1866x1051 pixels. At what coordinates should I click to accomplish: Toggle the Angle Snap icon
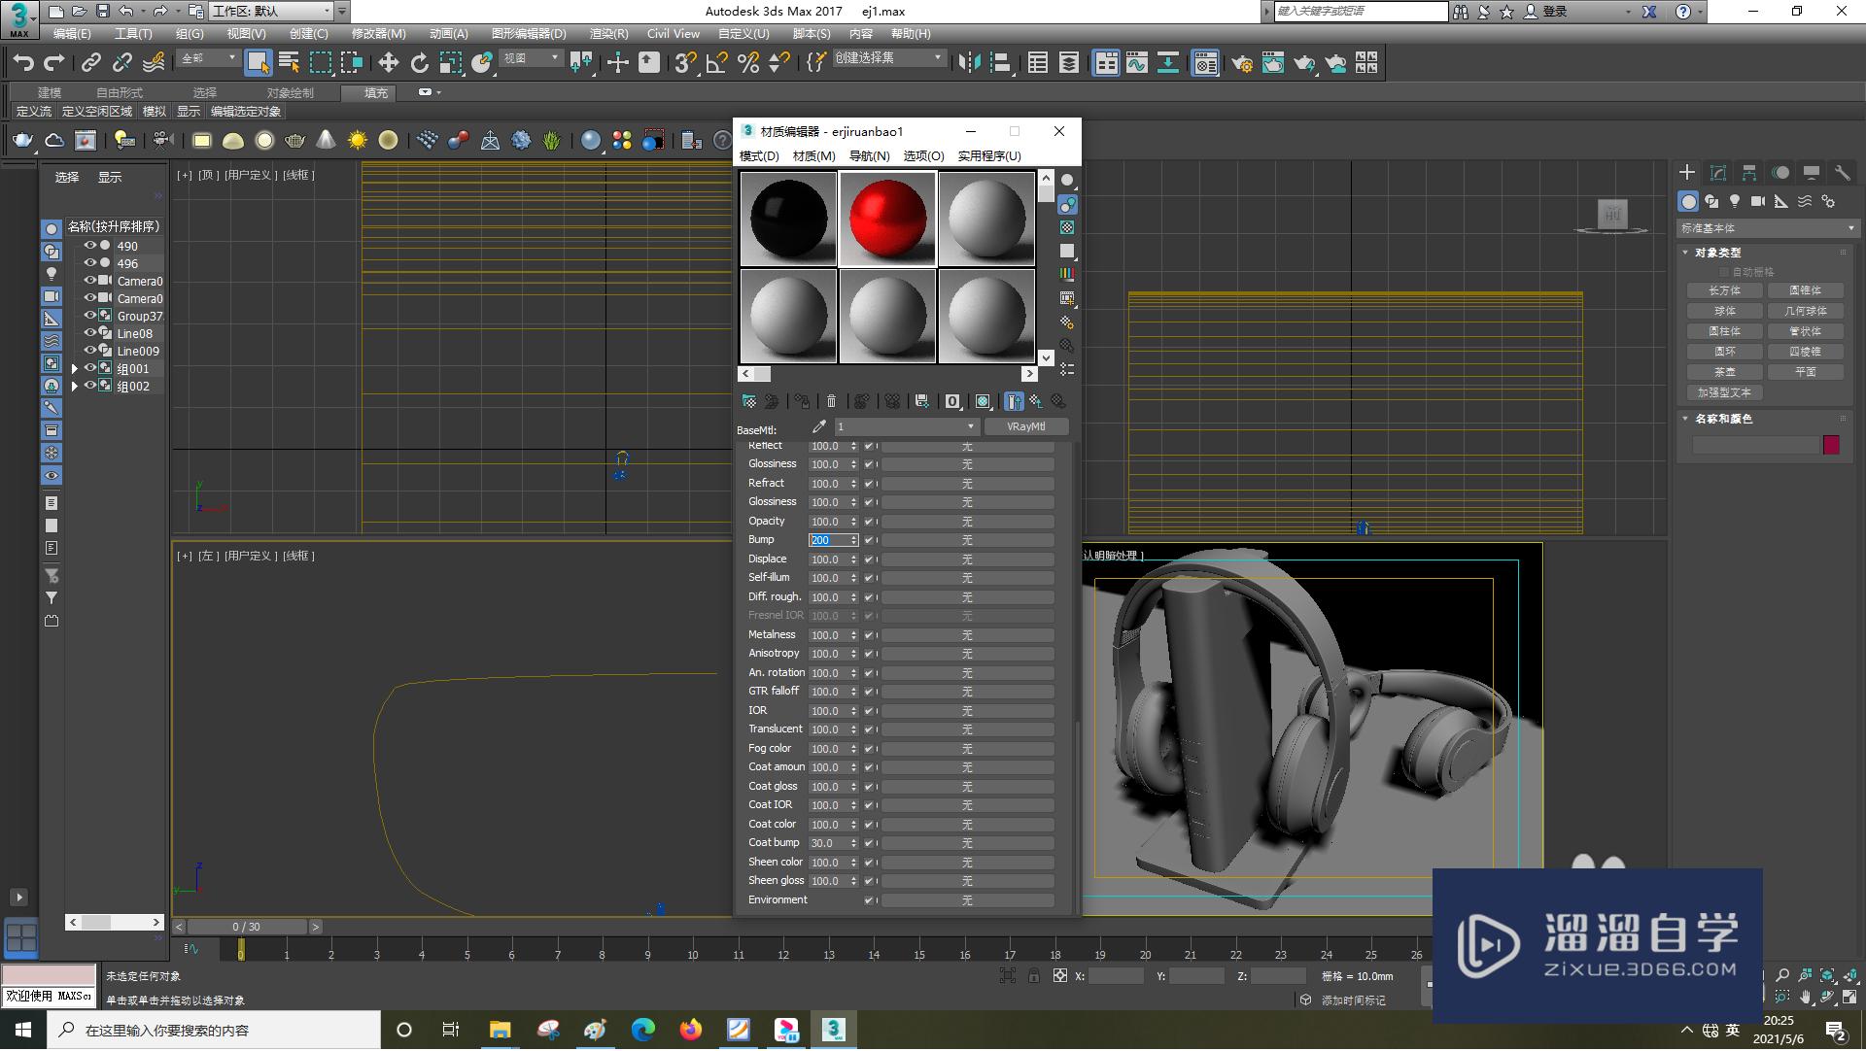click(716, 63)
